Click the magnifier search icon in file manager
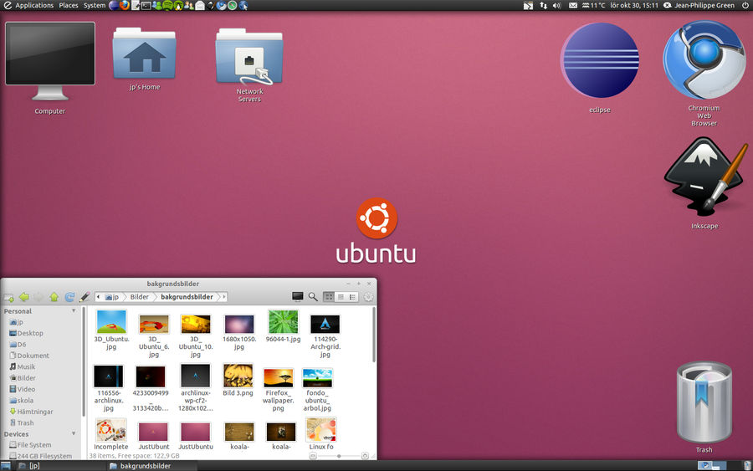 point(313,297)
